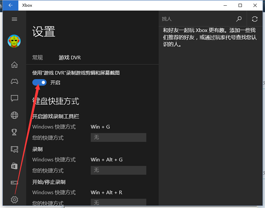This screenshot has height=208, width=265.
Task: Refresh the friends list
Action: click(254, 19)
